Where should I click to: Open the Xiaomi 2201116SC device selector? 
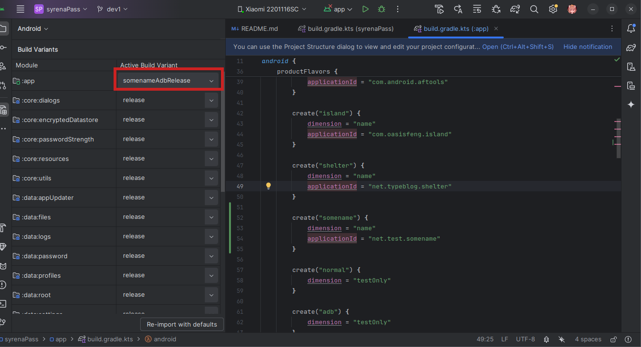272,9
